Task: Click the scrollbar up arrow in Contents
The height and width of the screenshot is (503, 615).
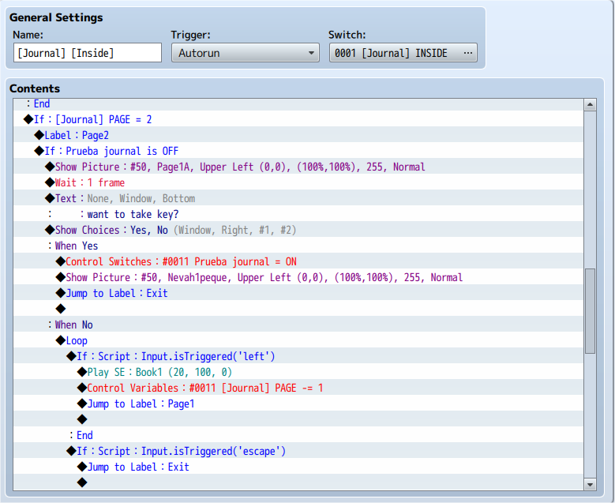Action: click(x=590, y=105)
